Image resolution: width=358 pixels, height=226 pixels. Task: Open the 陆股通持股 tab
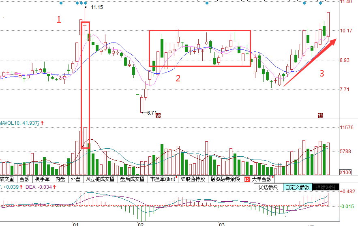click(x=193, y=179)
